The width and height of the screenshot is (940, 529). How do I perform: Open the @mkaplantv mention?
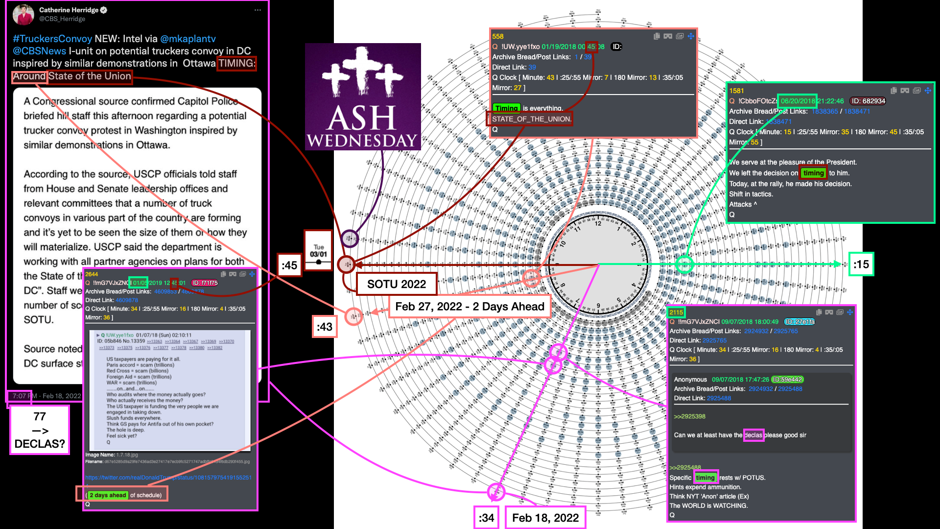188,39
